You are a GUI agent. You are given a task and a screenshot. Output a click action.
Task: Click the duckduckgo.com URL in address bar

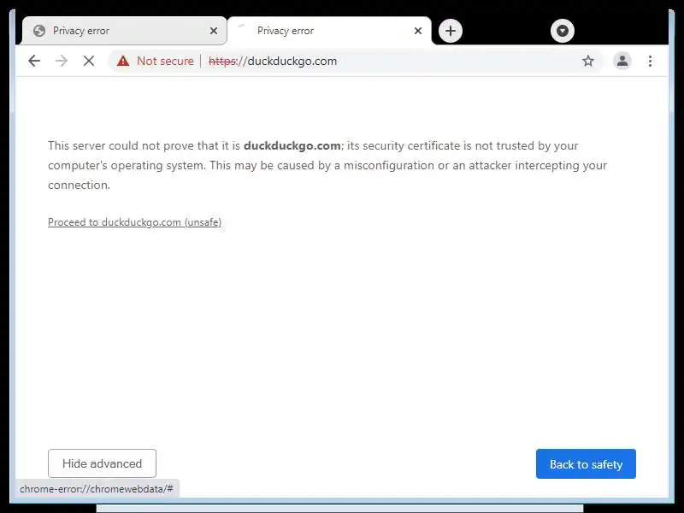[x=273, y=61]
